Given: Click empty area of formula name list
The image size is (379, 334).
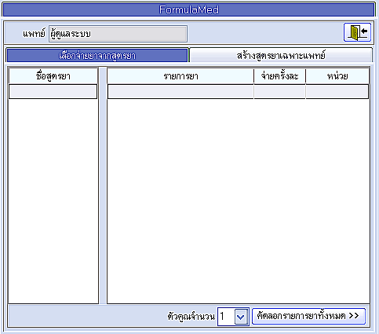Looking at the screenshot, I should point(53,201).
